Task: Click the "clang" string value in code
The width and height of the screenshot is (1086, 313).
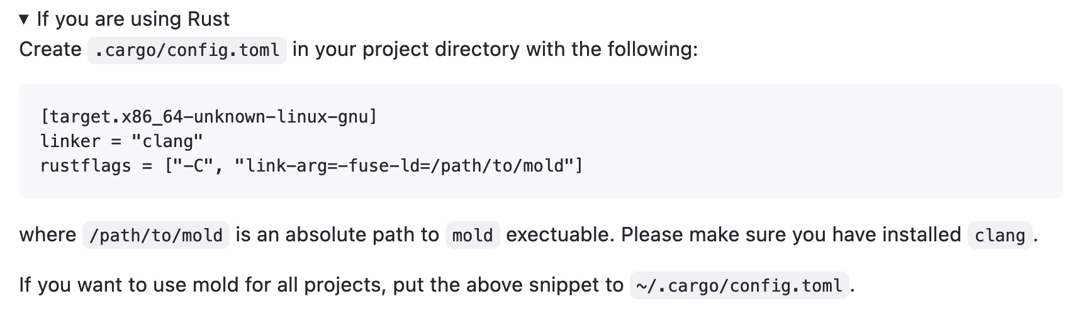Action: pyautogui.click(x=167, y=141)
